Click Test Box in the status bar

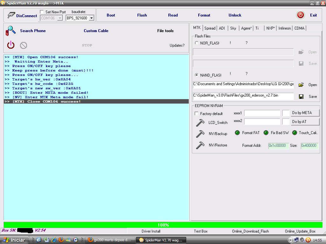tap(201, 231)
